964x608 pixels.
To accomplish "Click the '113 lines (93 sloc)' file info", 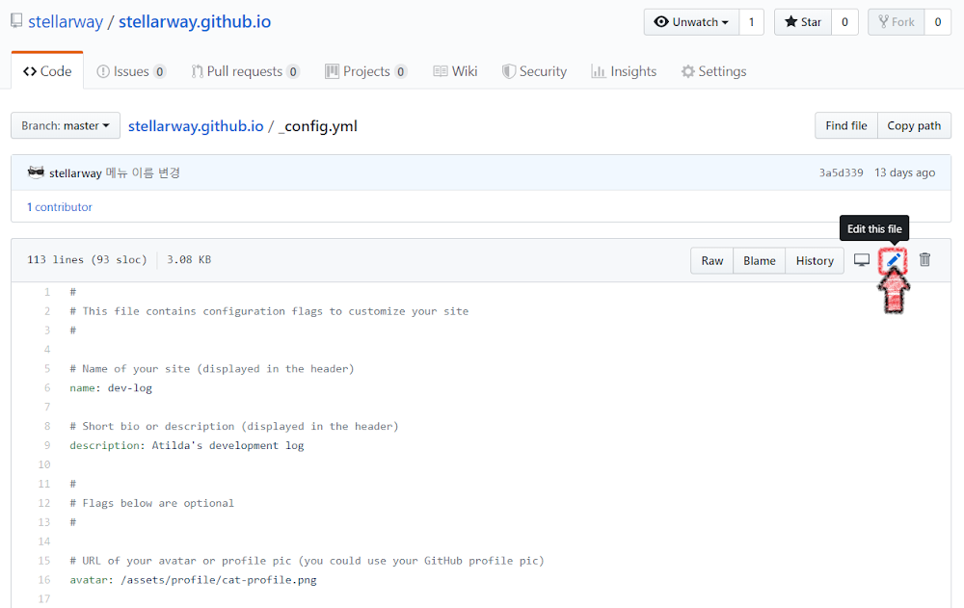I will coord(87,259).
